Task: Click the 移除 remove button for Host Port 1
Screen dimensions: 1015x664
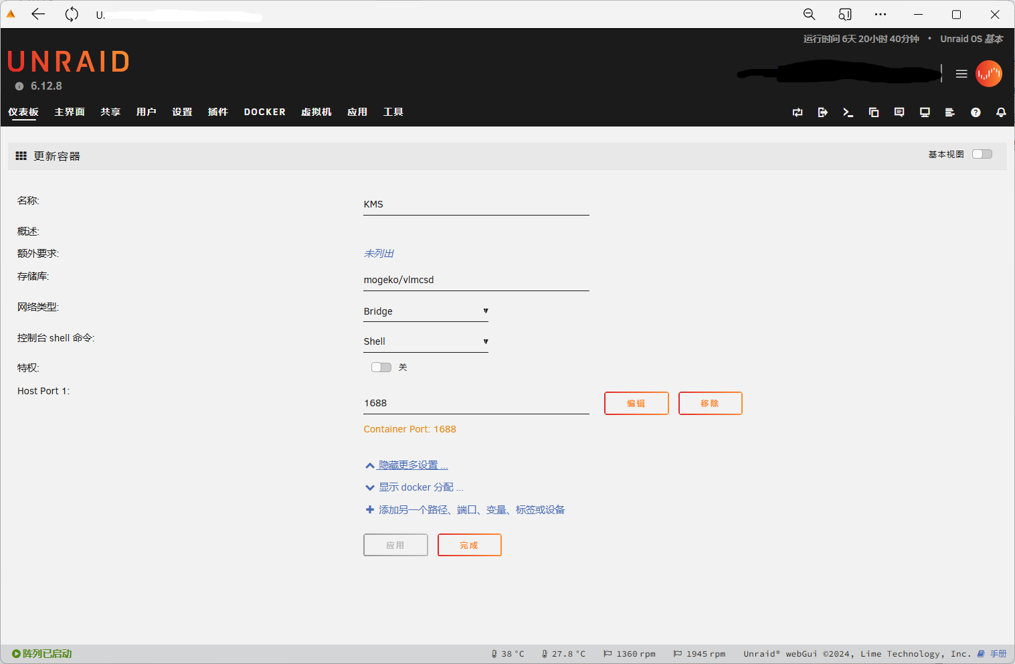Action: (710, 404)
